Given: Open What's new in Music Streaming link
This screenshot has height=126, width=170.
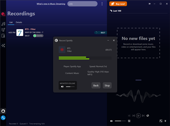Looking at the screenshot, I should click(x=51, y=4).
